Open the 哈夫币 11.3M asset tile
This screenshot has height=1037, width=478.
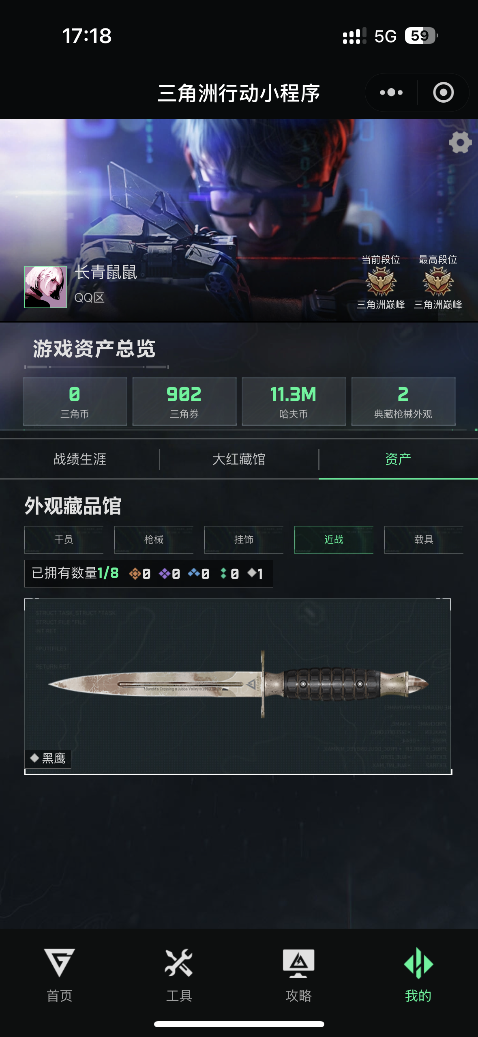click(294, 402)
